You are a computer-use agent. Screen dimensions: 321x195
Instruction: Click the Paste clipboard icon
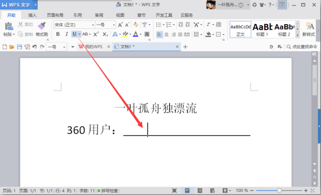[9, 26]
